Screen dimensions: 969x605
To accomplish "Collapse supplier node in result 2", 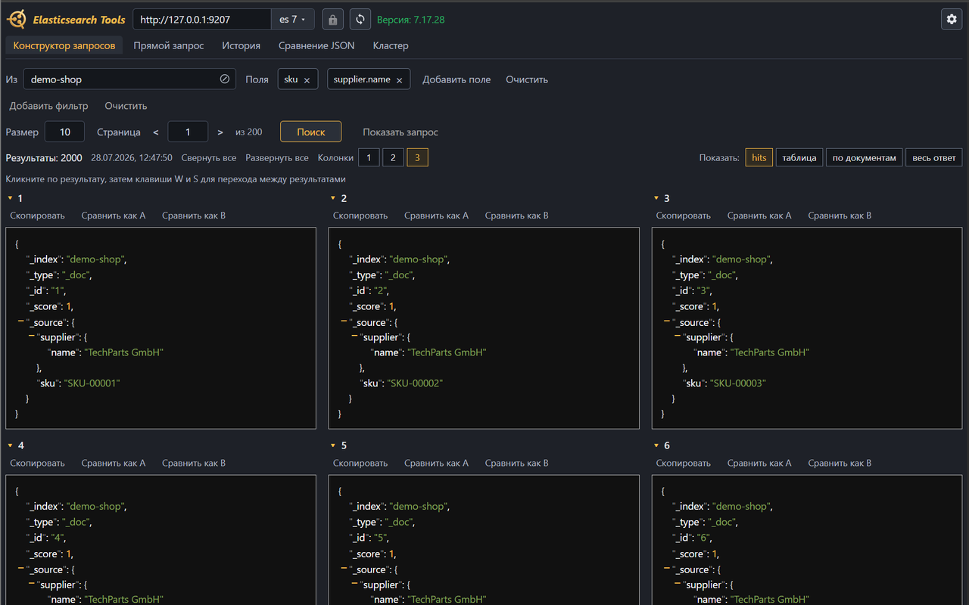I will [354, 337].
